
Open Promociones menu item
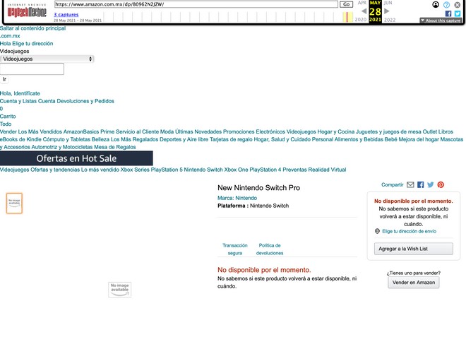coord(239,132)
